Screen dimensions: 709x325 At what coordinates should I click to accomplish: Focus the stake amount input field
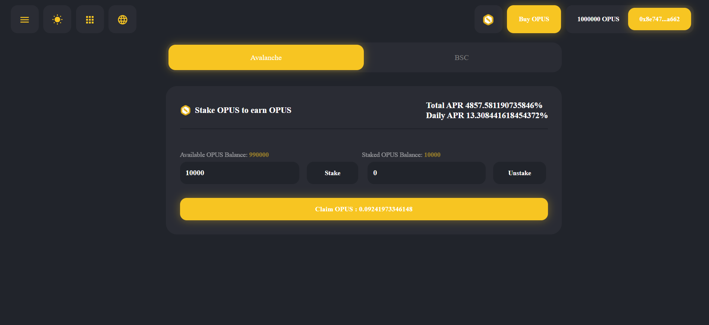(240, 173)
